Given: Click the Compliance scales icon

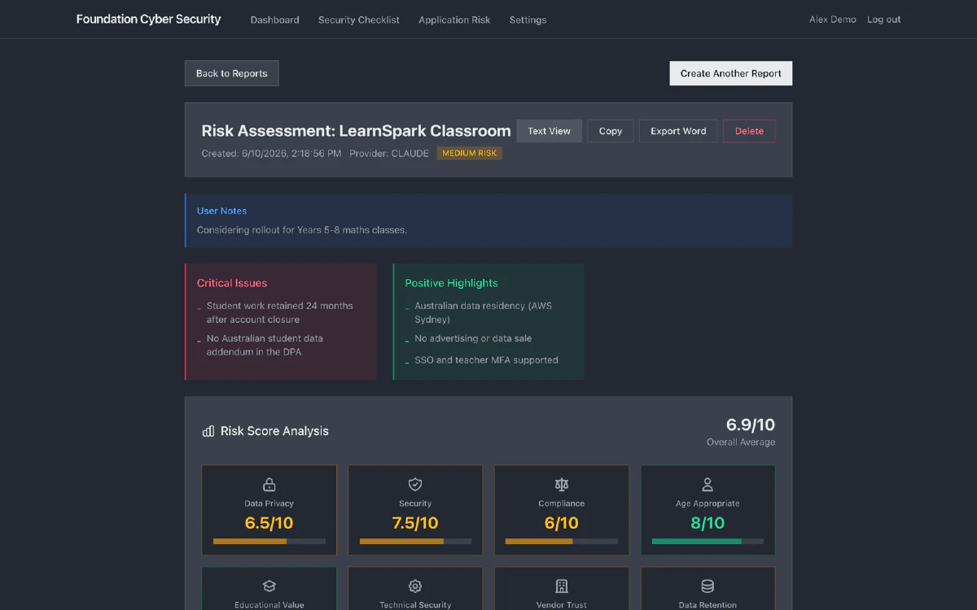Looking at the screenshot, I should 562,485.
